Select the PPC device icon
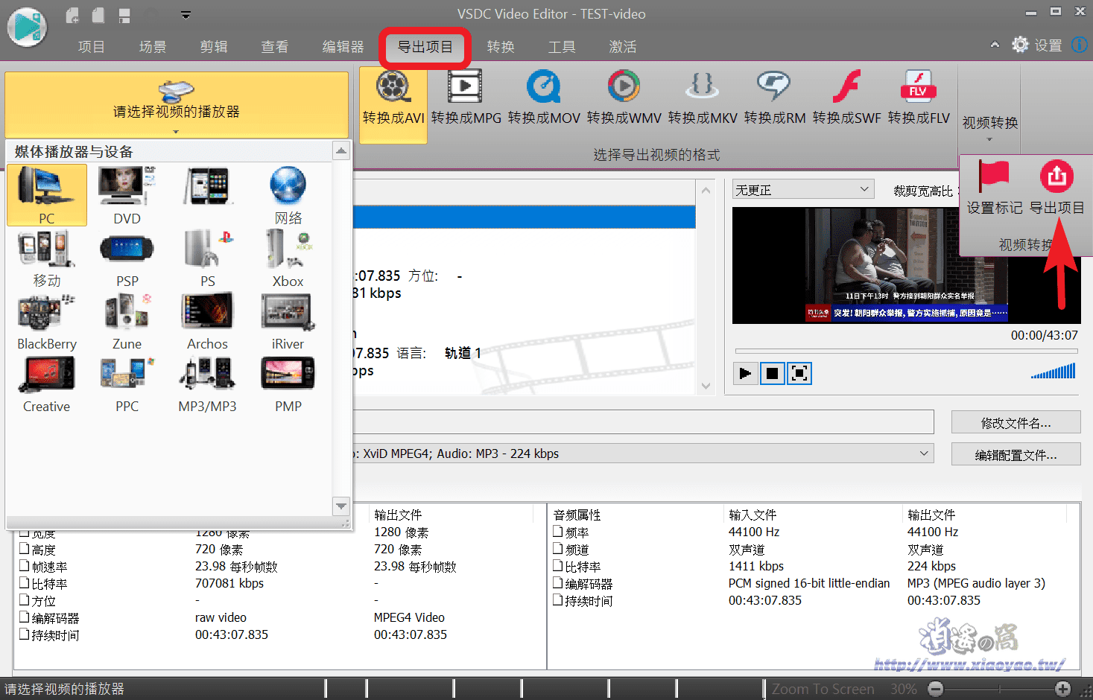This screenshot has width=1093, height=700. pos(127,383)
